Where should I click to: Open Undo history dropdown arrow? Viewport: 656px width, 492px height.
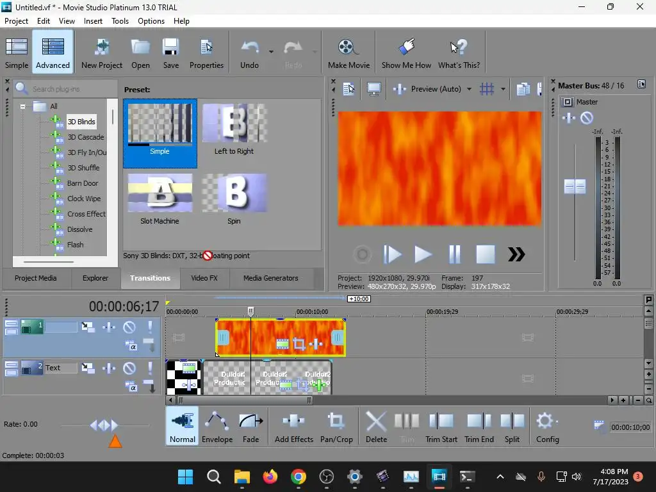click(x=271, y=52)
